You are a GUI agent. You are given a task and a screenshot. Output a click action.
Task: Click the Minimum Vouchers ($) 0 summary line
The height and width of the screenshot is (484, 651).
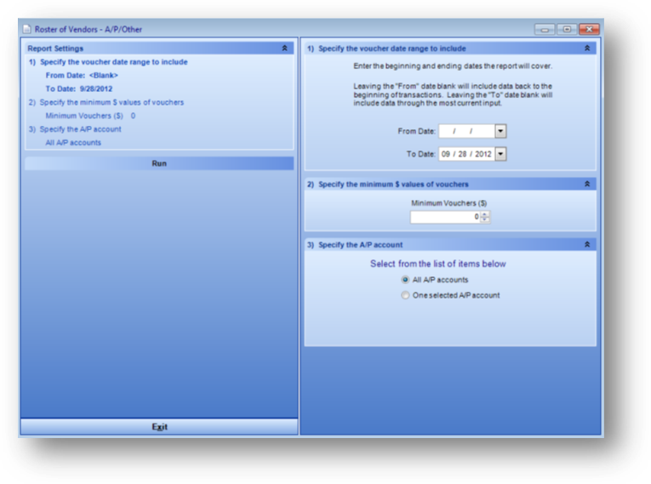(x=90, y=116)
